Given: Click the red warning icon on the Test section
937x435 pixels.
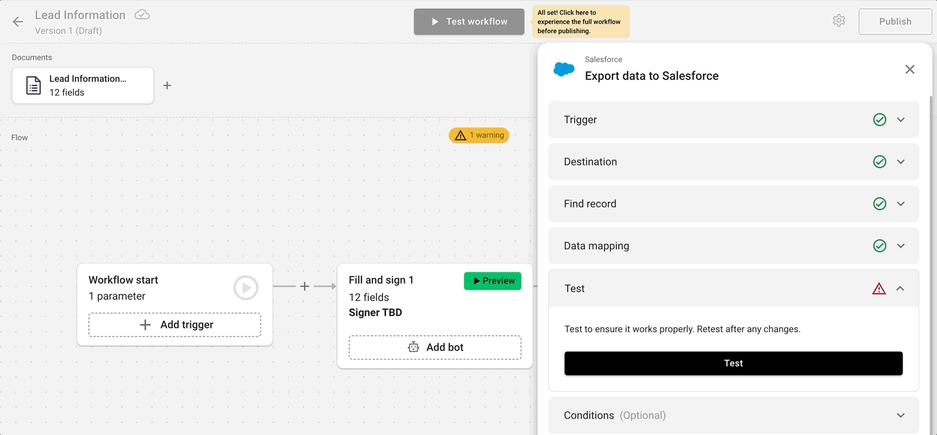Looking at the screenshot, I should [x=880, y=288].
